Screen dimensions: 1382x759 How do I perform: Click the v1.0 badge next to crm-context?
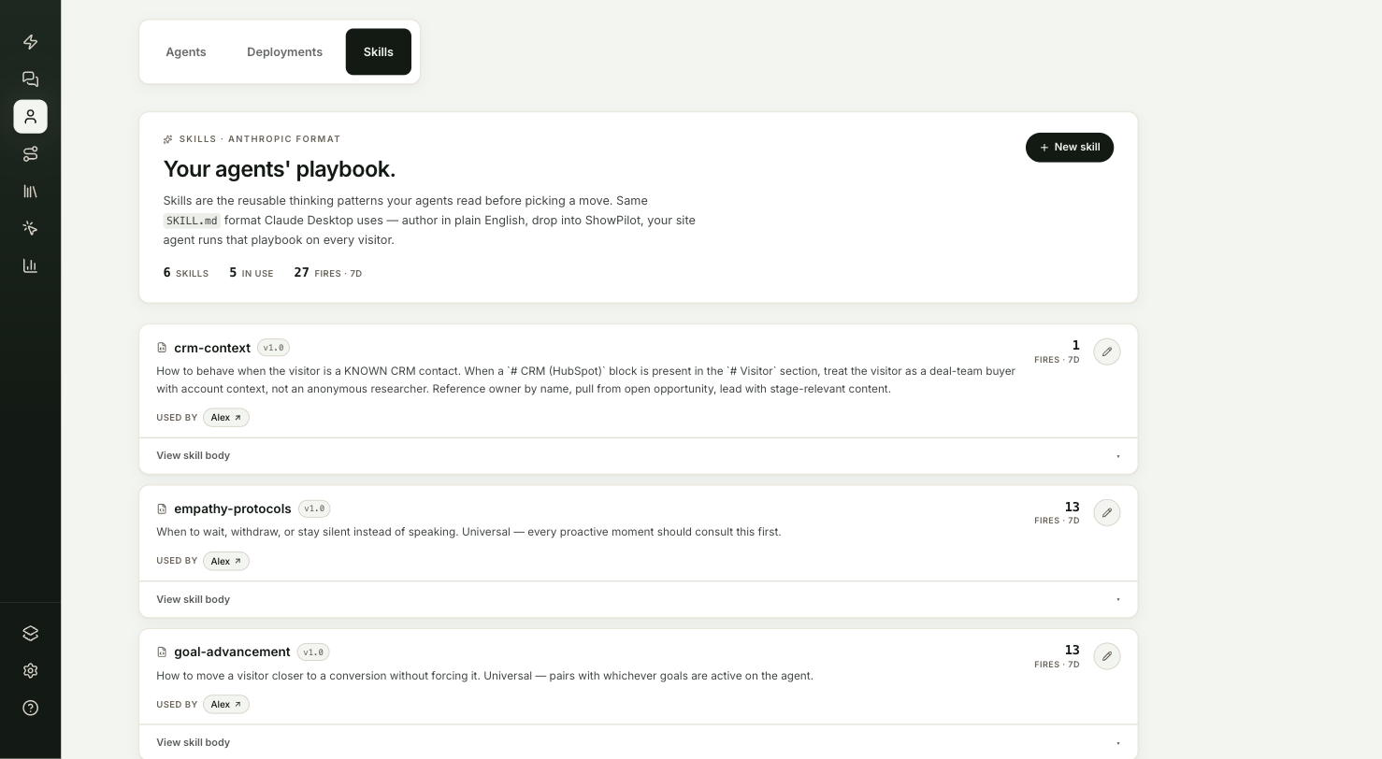[273, 348]
